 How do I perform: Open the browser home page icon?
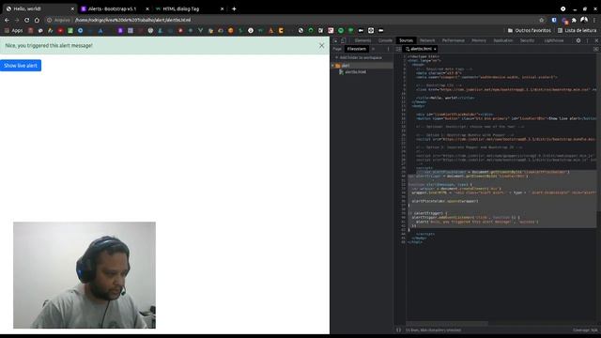(37, 20)
